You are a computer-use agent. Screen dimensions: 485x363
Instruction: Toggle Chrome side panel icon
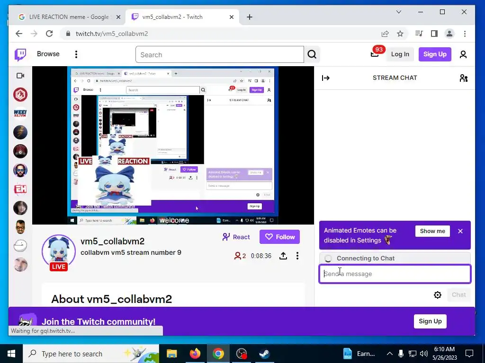click(434, 34)
